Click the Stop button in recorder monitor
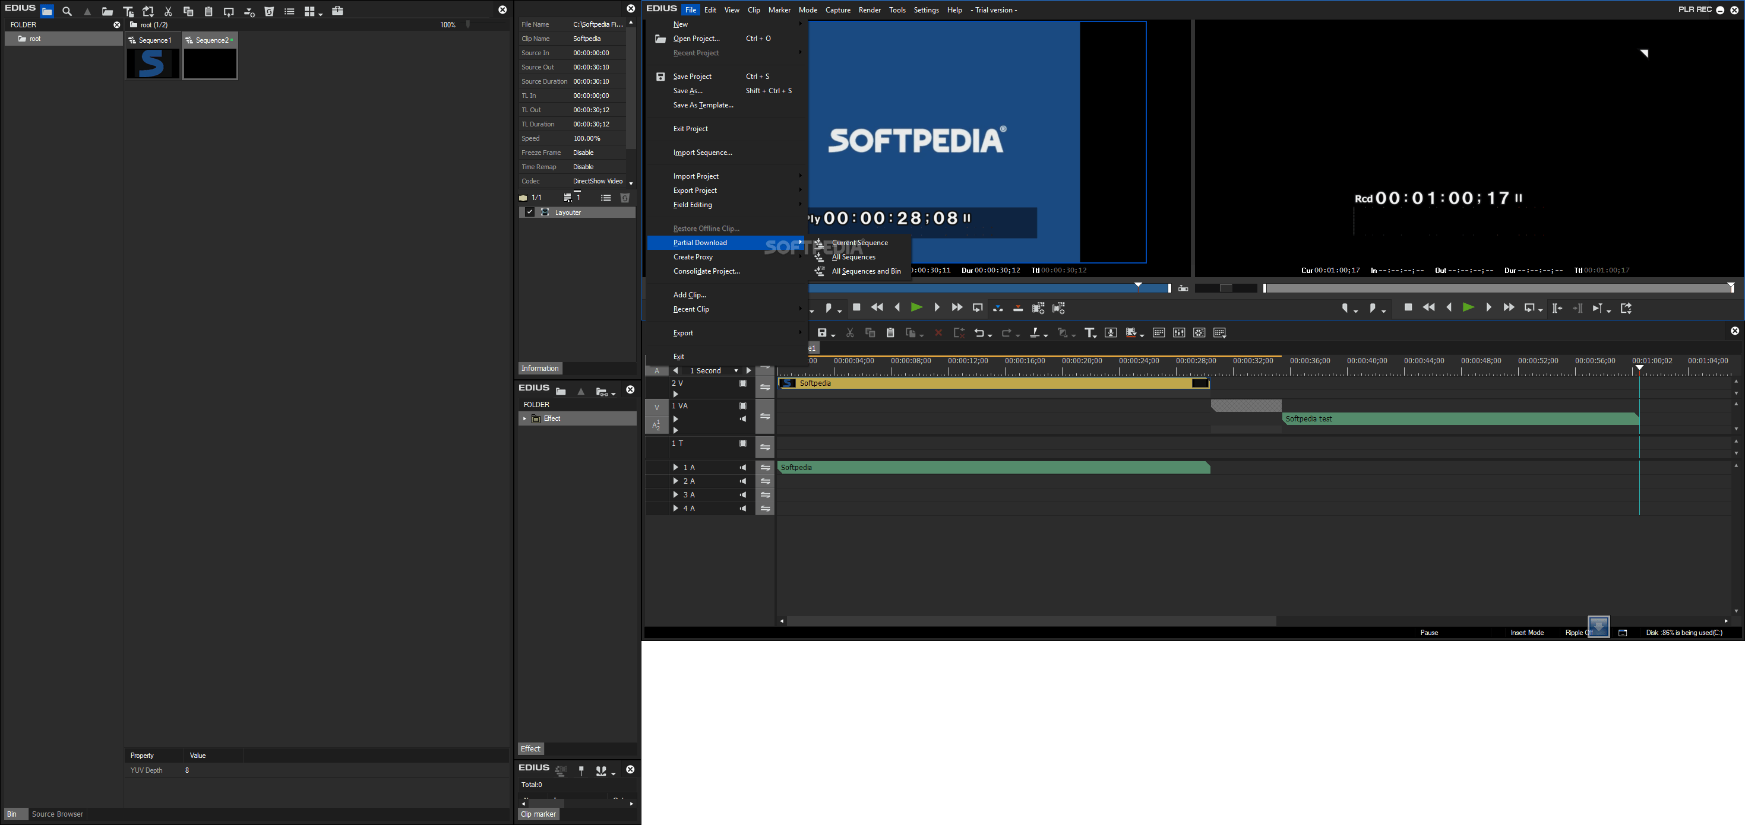Image resolution: width=1745 pixels, height=825 pixels. [x=1408, y=308]
